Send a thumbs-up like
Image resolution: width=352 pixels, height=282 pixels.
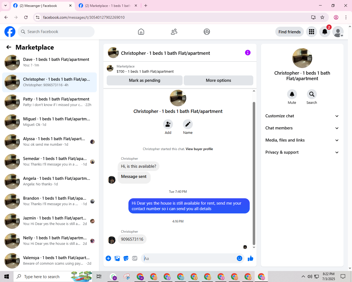(251, 258)
